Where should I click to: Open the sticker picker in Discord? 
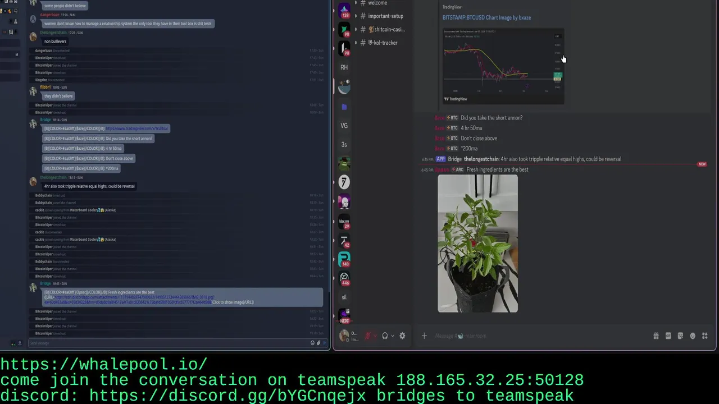coord(680,336)
